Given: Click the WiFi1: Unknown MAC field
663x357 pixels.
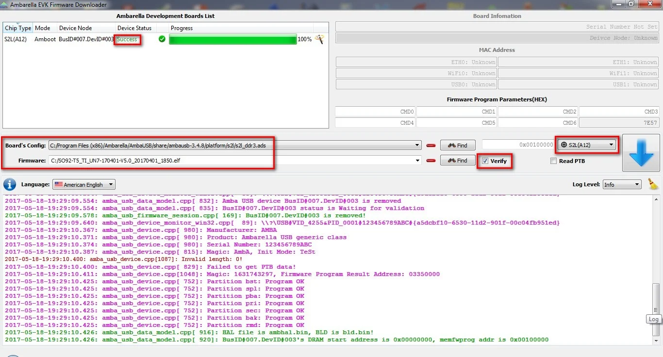Looking at the screenshot, I should 579,73.
